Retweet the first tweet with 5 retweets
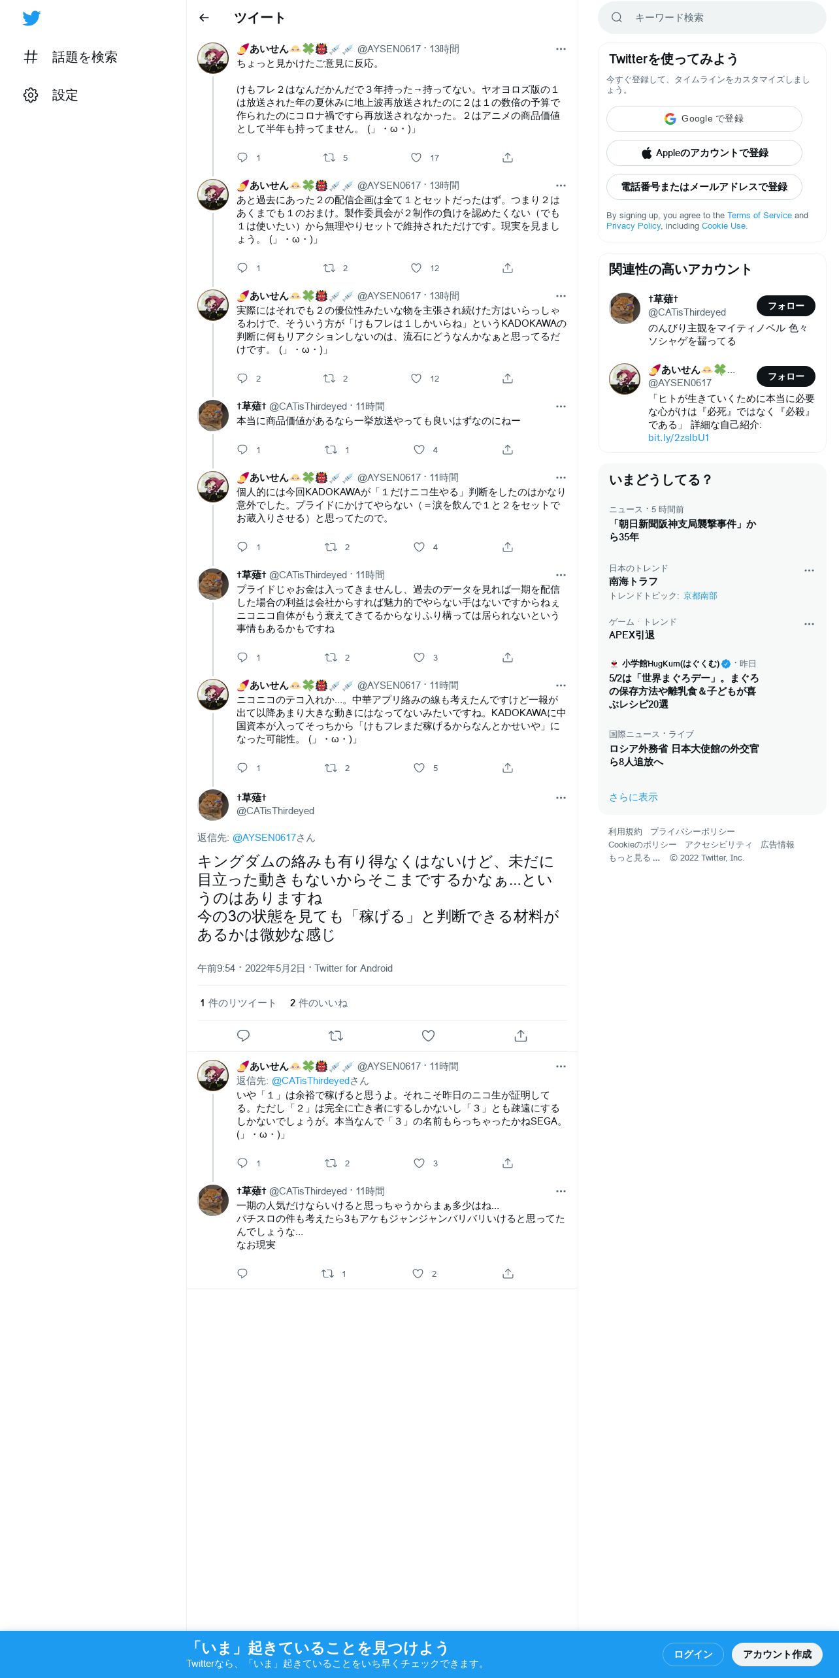The width and height of the screenshot is (839, 1678). click(329, 157)
